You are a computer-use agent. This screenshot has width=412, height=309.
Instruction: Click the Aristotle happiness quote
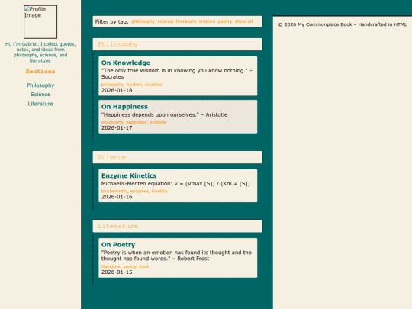[x=164, y=114]
